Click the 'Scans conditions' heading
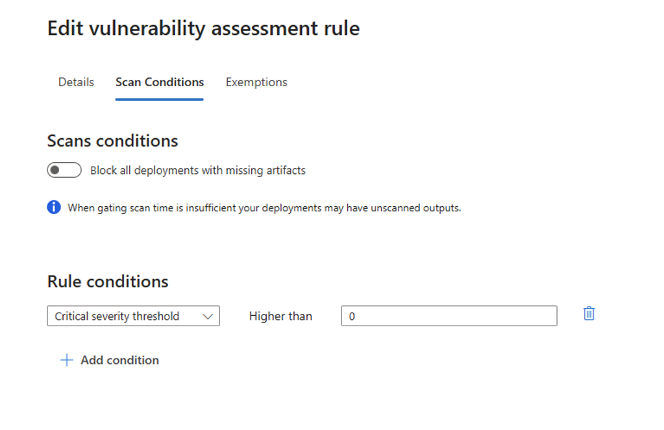Screen dimensions: 664x430 pyautogui.click(x=112, y=141)
